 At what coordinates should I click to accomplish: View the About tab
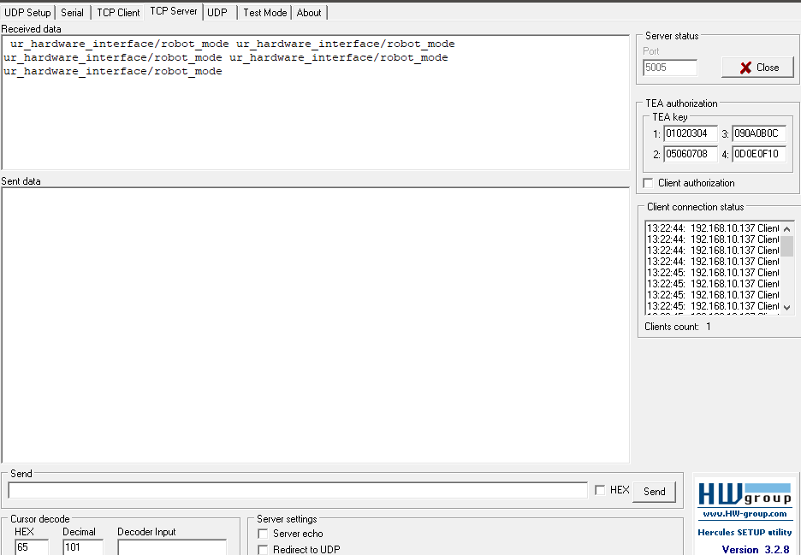pyautogui.click(x=309, y=12)
